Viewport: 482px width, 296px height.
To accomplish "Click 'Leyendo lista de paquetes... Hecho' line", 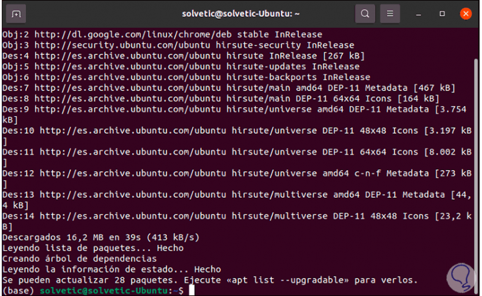I will point(93,248).
